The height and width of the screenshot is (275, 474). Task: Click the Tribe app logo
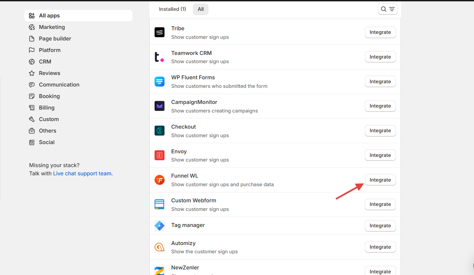coord(160,32)
